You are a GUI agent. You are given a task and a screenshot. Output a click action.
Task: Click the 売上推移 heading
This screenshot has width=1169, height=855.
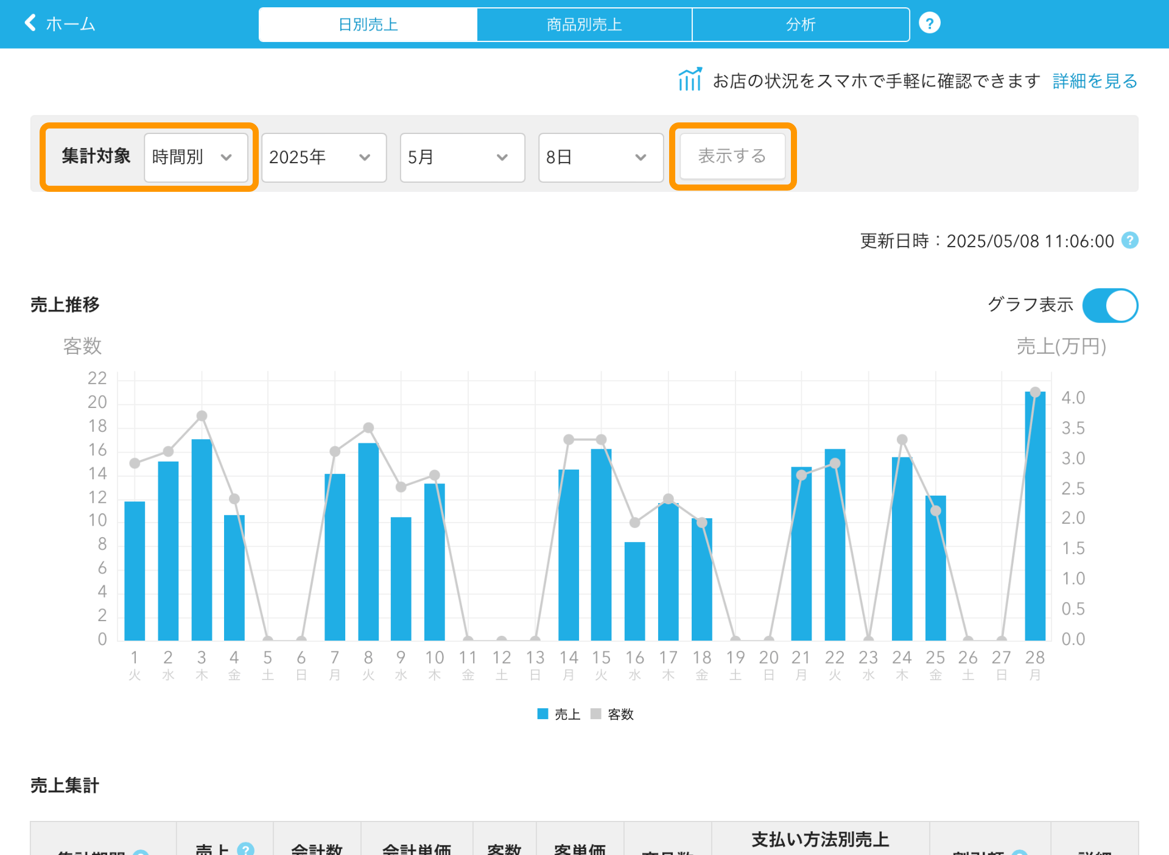[x=65, y=304]
